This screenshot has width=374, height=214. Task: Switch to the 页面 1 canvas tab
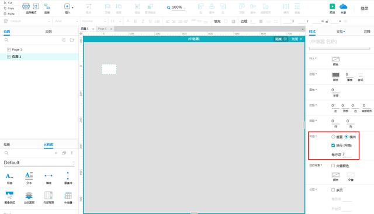pos(85,29)
